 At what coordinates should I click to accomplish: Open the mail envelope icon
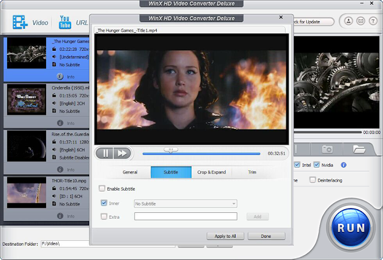point(360,22)
